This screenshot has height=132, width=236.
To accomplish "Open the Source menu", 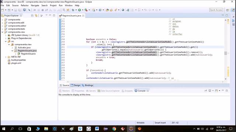I will 15,5.
